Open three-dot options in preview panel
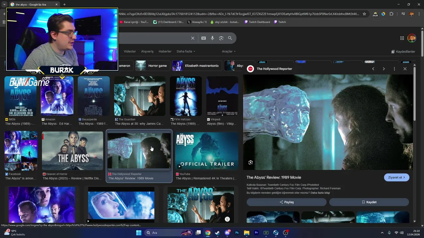This screenshot has height=238, width=424. click(394, 69)
